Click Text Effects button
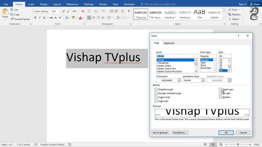 coord(180,133)
